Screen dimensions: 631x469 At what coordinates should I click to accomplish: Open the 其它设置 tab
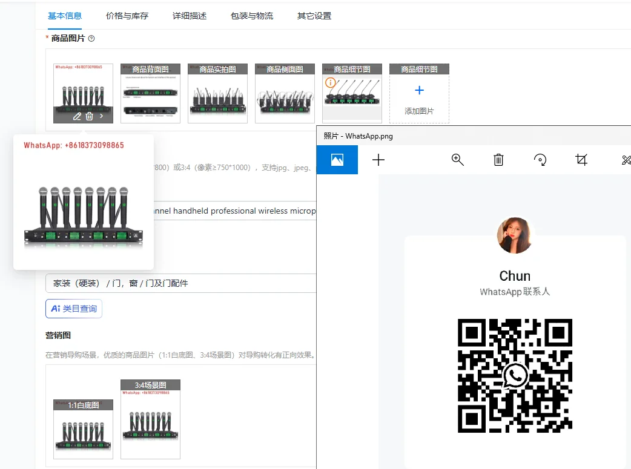(x=314, y=16)
